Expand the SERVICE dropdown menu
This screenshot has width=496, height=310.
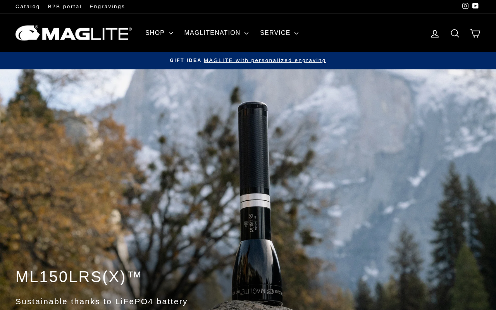(279, 33)
